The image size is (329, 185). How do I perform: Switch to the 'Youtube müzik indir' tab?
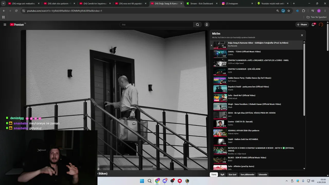[273, 4]
